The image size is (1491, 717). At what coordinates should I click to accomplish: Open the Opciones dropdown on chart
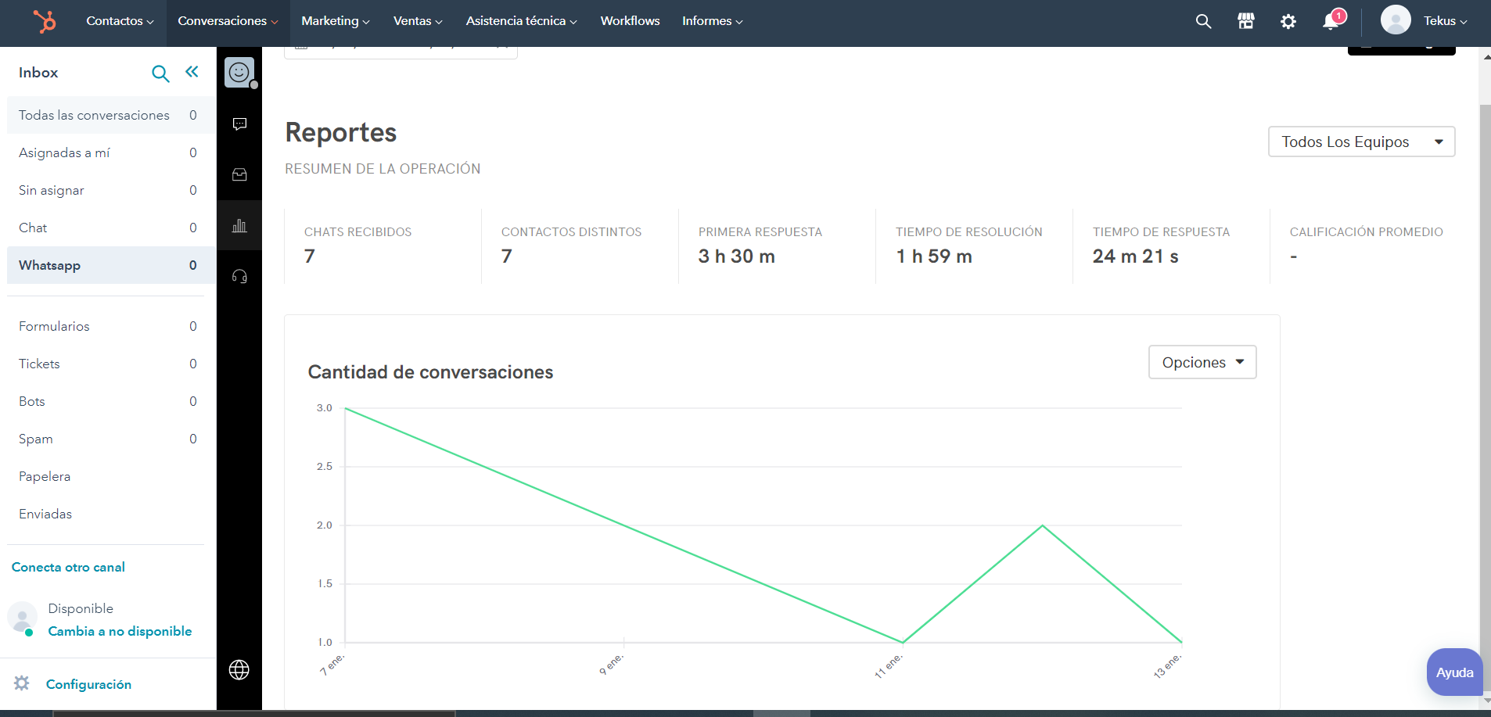(x=1202, y=362)
